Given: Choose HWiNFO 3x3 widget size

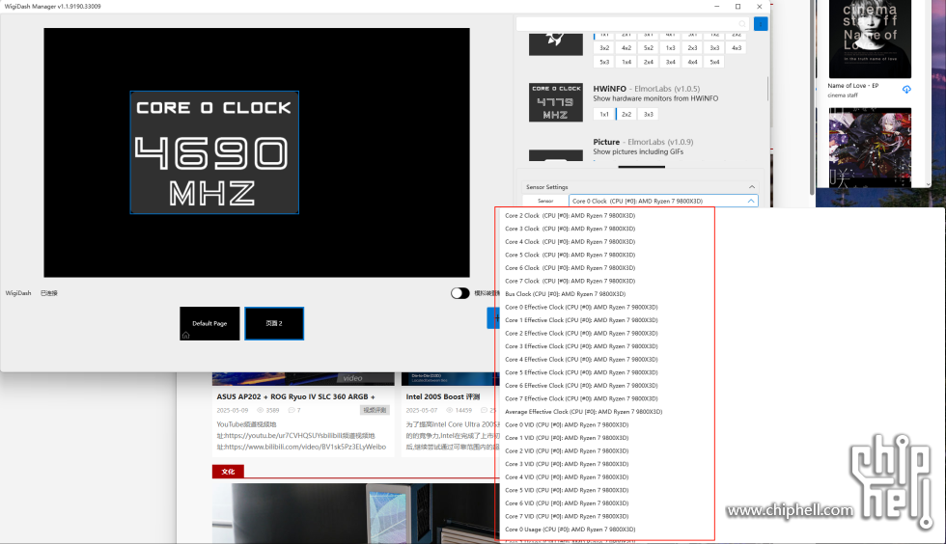Looking at the screenshot, I should click(648, 114).
